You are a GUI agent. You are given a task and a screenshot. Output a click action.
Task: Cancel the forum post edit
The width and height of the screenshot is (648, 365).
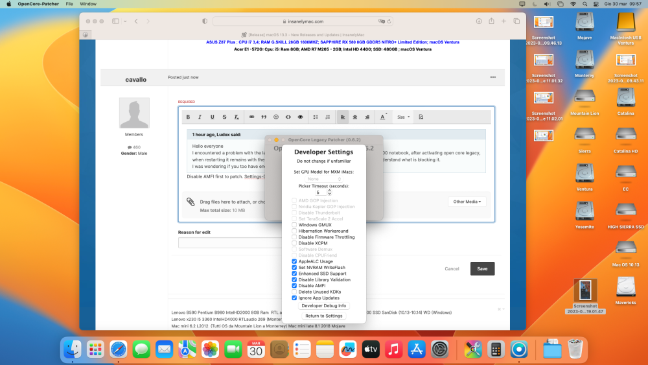452,268
